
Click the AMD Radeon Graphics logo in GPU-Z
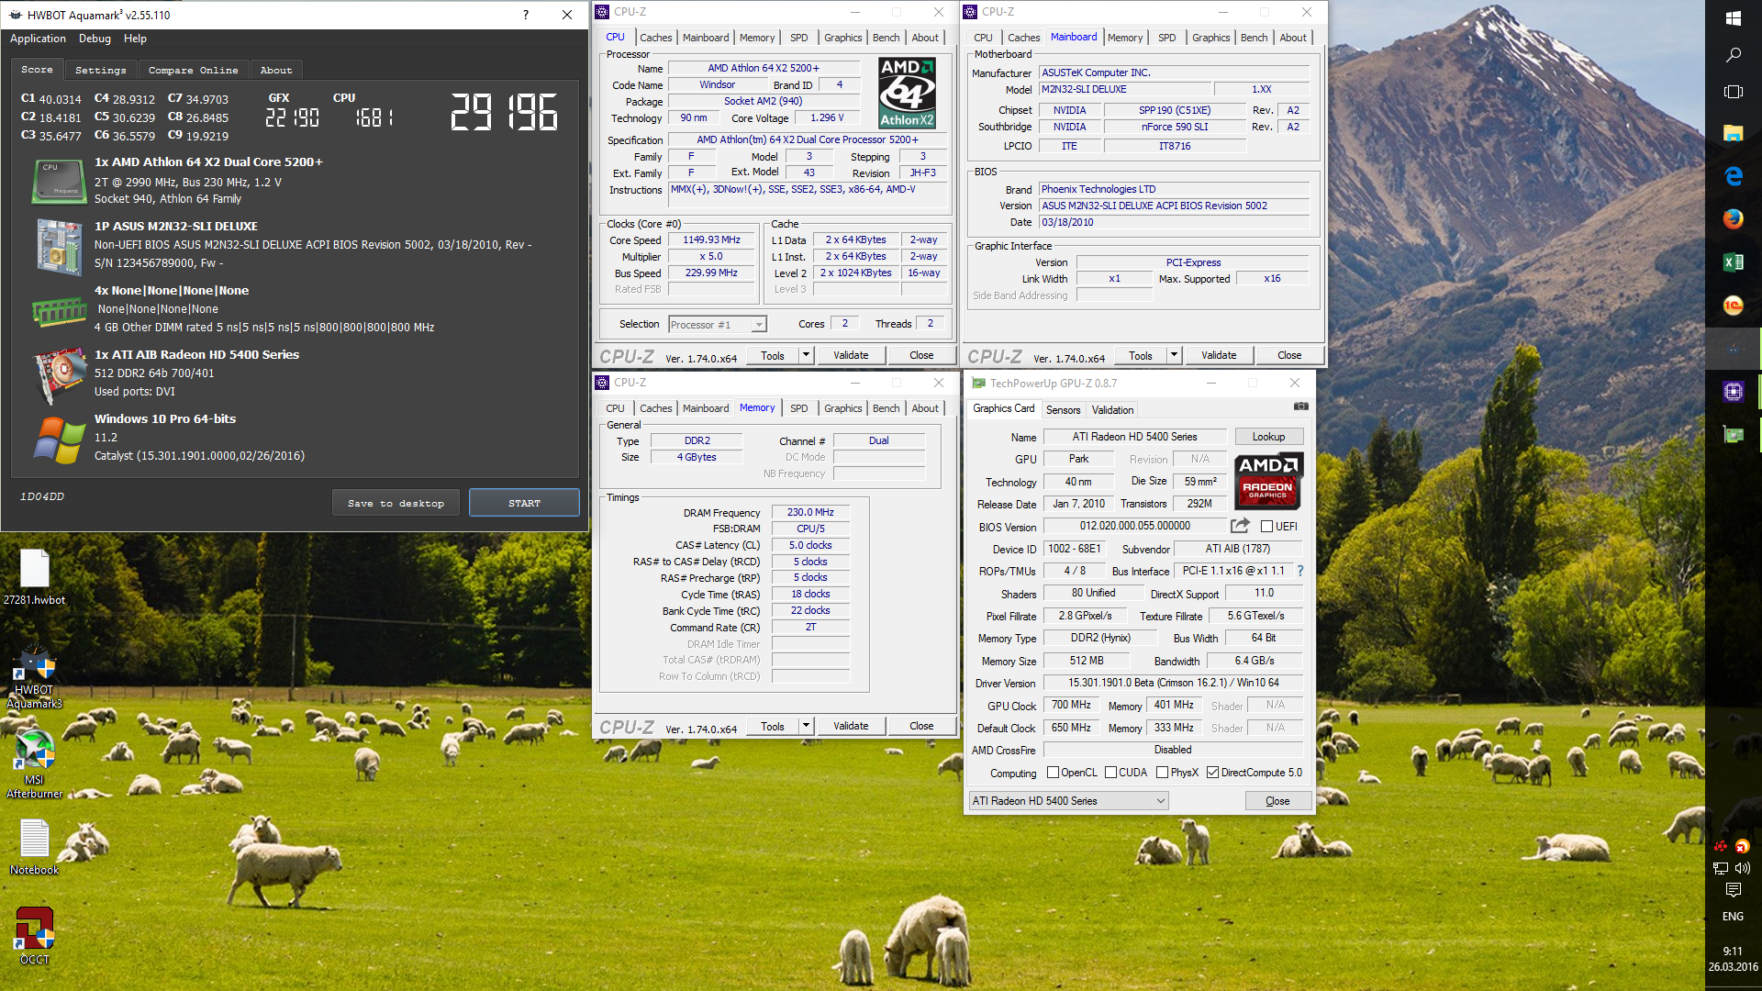coord(1267,481)
